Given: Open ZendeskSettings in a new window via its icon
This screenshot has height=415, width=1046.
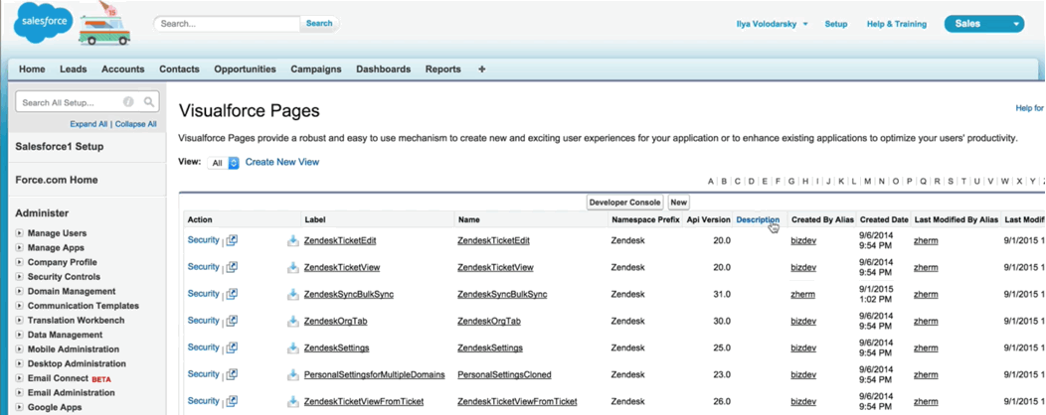Looking at the screenshot, I should 232,347.
